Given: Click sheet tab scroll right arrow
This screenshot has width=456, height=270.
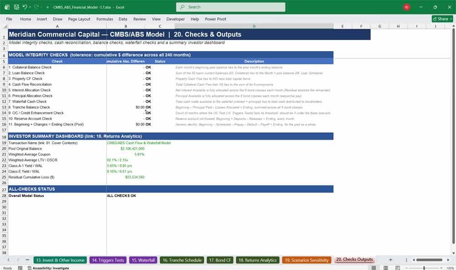Looking at the screenshot, I should (x=18, y=260).
